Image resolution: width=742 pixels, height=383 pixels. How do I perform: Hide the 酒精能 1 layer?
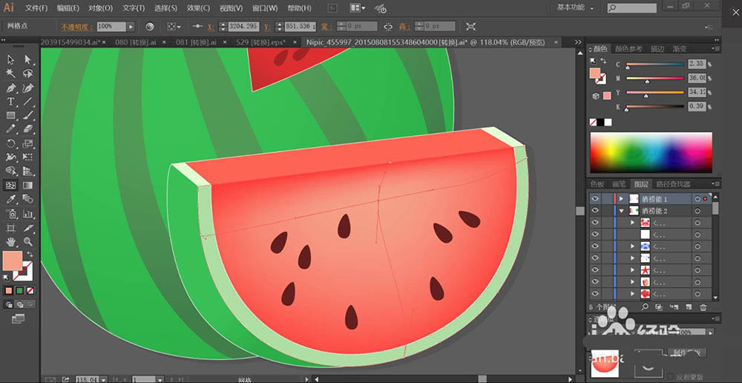click(x=594, y=199)
